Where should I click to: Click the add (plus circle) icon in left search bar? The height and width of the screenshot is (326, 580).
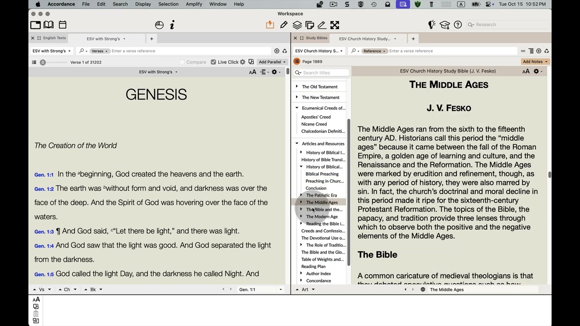click(276, 51)
